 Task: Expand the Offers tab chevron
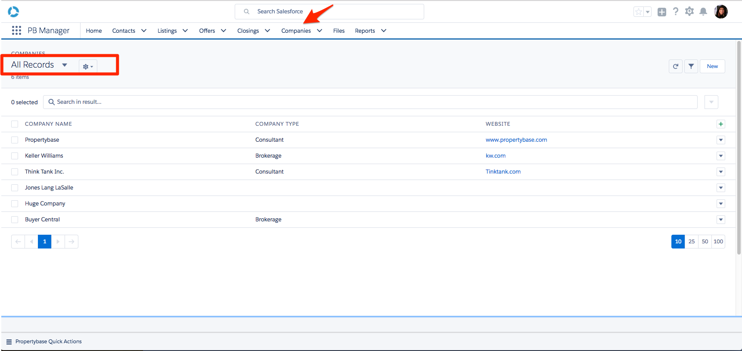(x=224, y=31)
